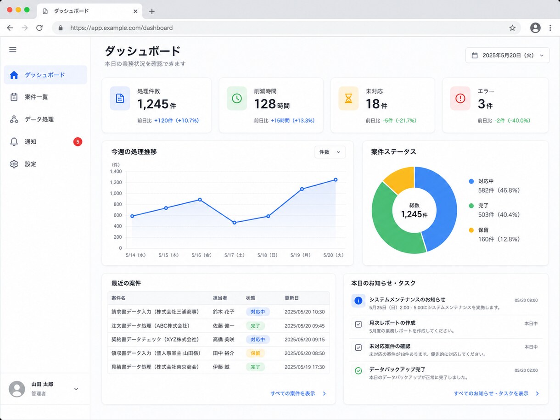This screenshot has width=560, height=420.
Task: Click the 対応中 badge for 請求書データ入力
Action: click(258, 312)
